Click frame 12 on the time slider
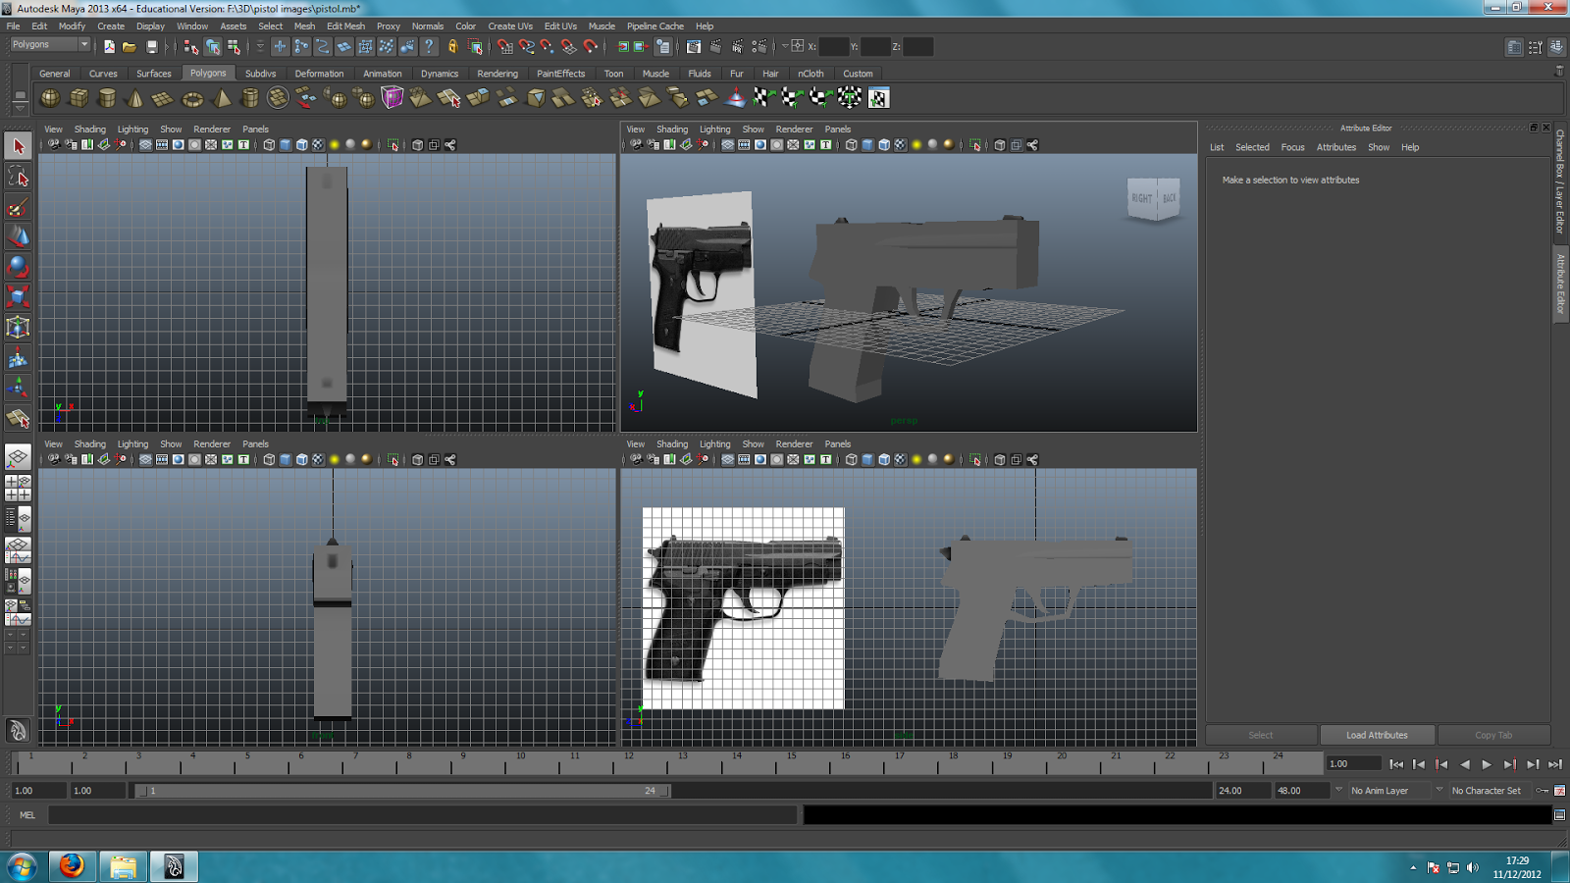This screenshot has height=883, width=1570. pos(628,763)
